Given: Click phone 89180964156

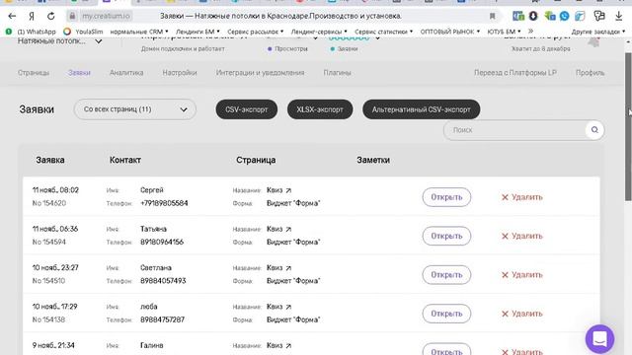Looking at the screenshot, I should tap(162, 242).
